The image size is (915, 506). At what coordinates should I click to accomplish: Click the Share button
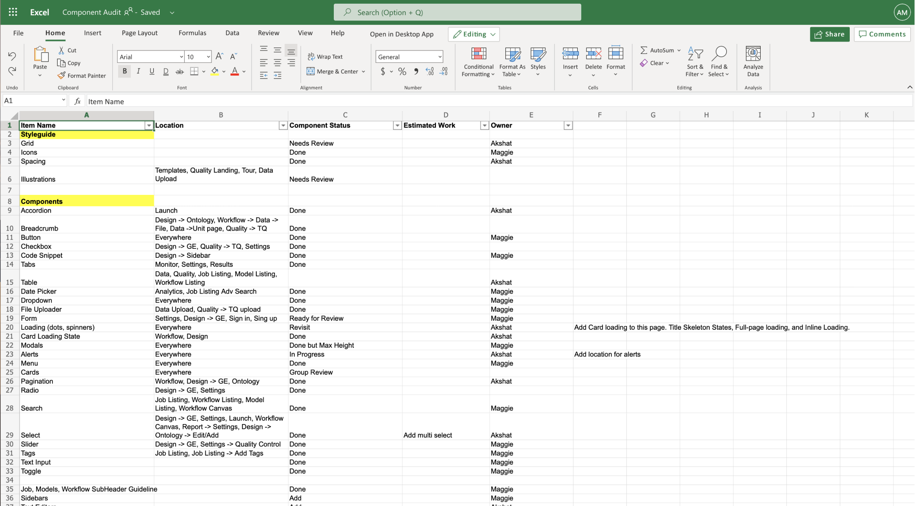click(830, 34)
